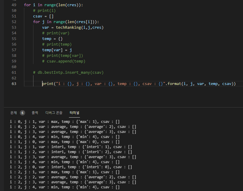
Task: Place cursor on 'csav = []' line
Action: tap(43, 16)
